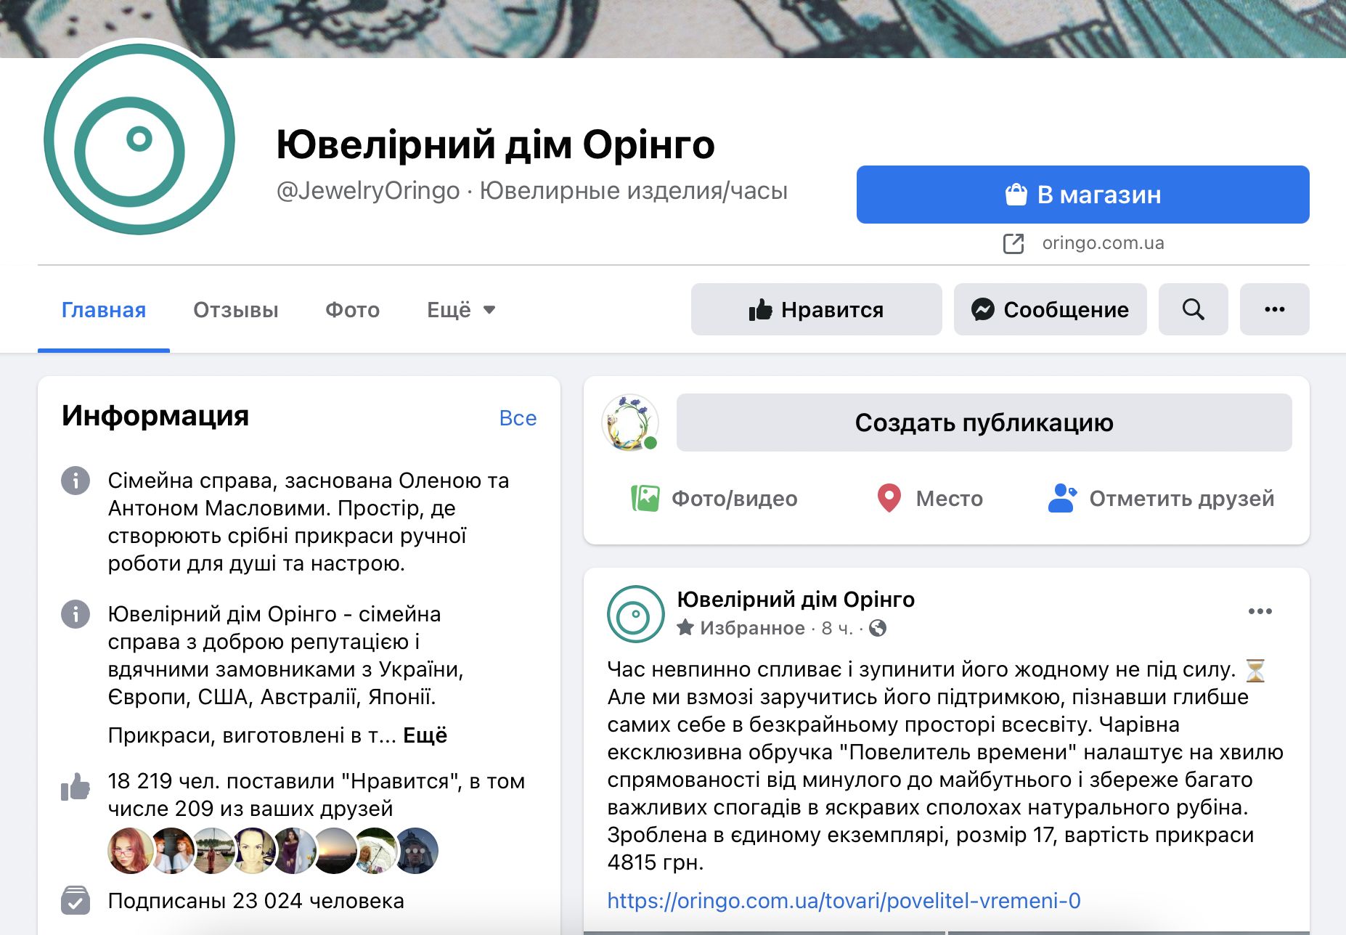Click the globe public-audience icon on post
1346x935 pixels.
coord(877,628)
